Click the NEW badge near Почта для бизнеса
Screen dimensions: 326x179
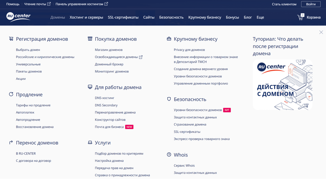pos(129,127)
